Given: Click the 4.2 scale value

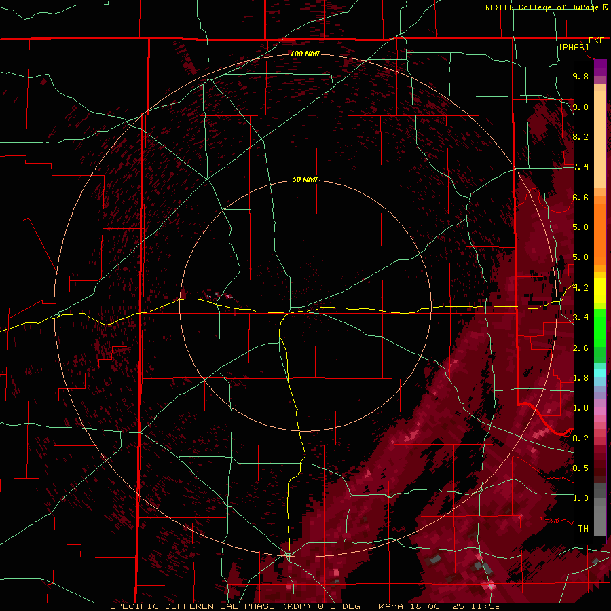Looking at the screenshot, I should tap(580, 288).
